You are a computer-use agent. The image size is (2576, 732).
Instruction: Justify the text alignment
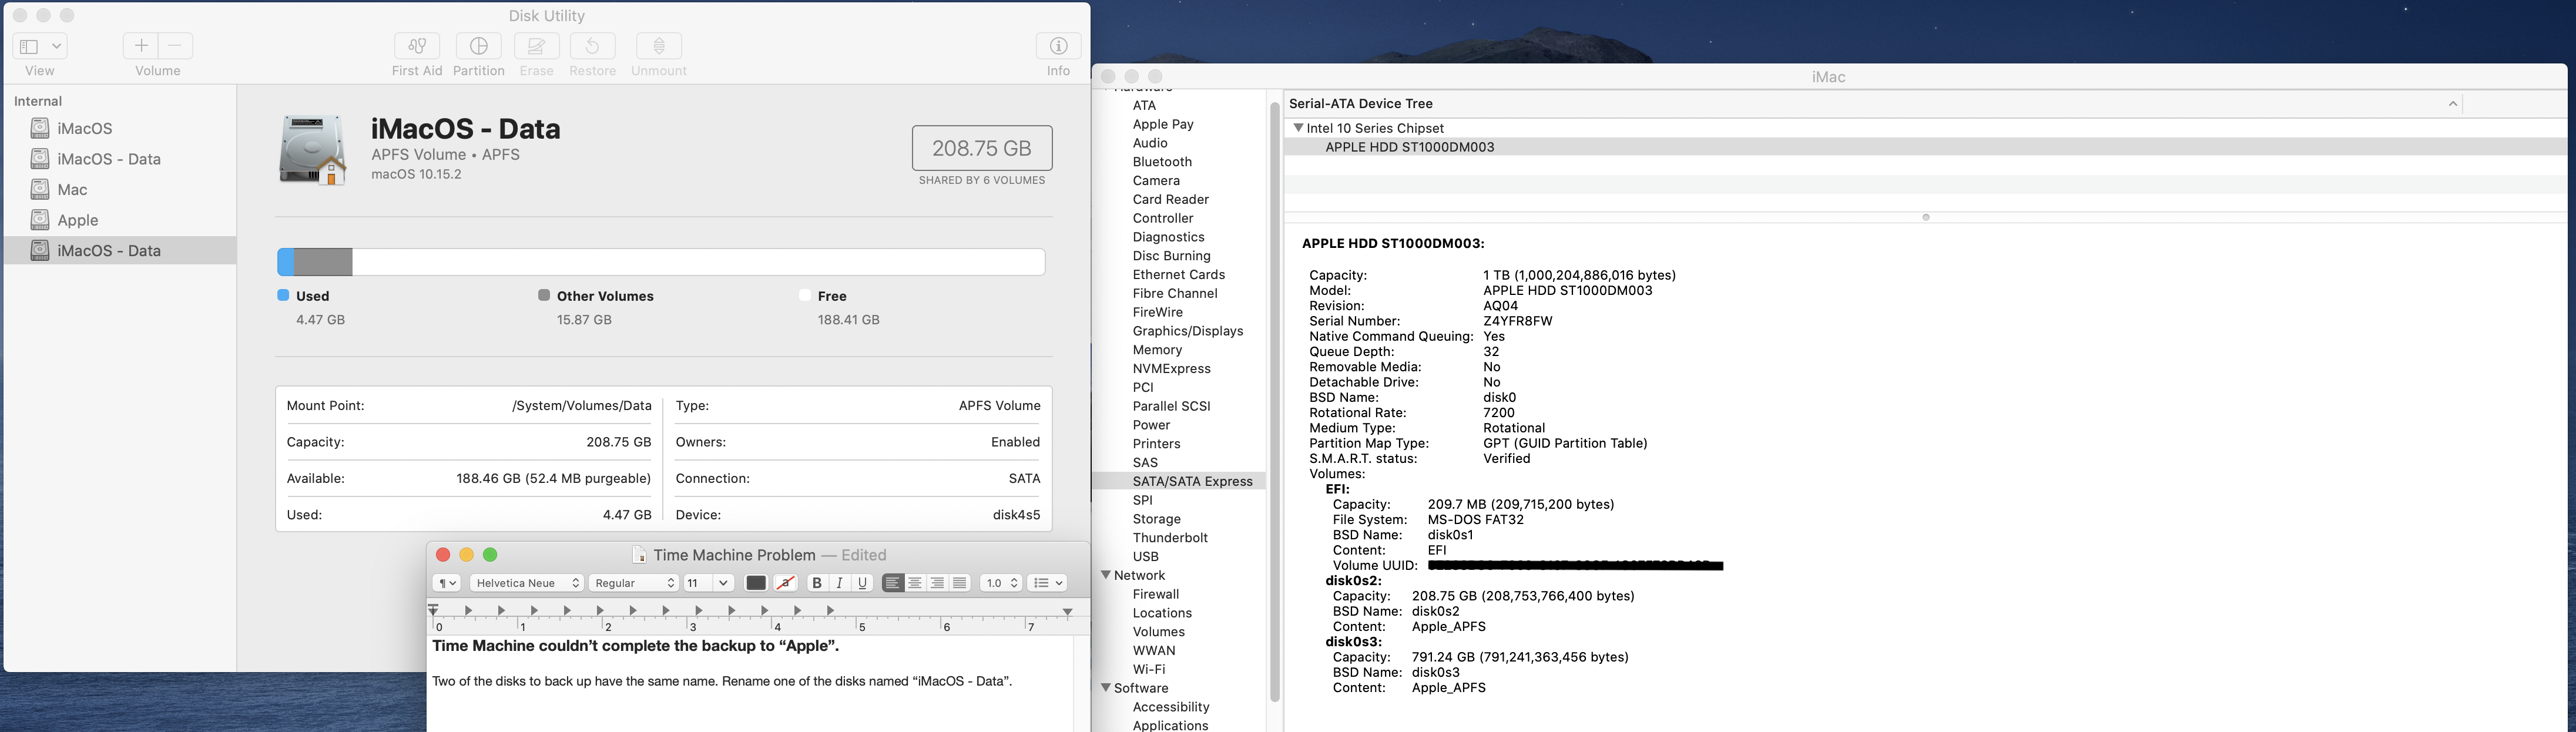pyautogui.click(x=960, y=583)
